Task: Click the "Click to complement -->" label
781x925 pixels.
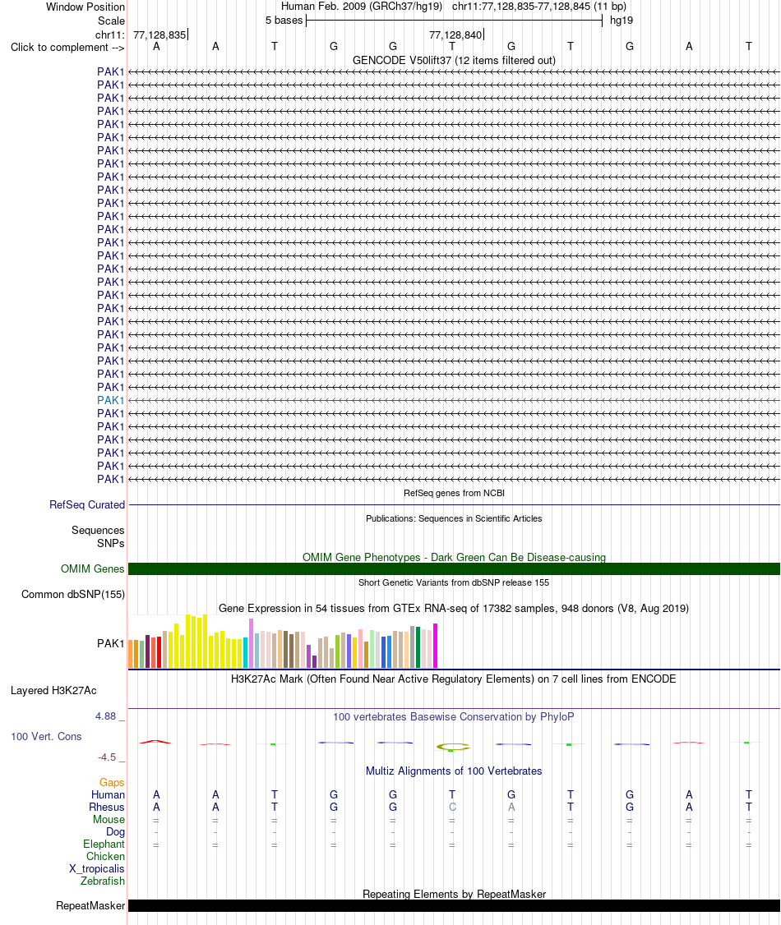Action: (x=67, y=47)
